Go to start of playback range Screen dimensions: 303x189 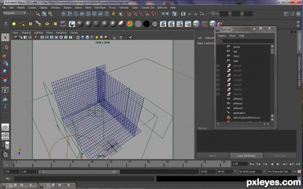coord(252,164)
